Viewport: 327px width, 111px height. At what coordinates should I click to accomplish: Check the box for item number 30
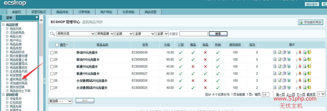point(52,52)
